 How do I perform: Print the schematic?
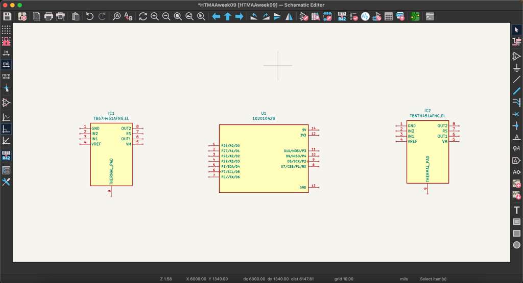(49, 16)
